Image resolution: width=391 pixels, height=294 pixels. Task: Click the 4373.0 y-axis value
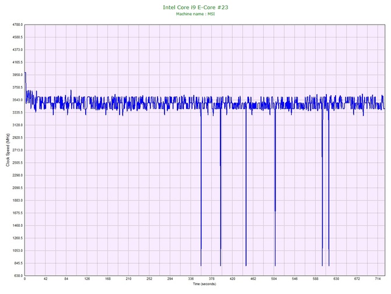coord(18,50)
